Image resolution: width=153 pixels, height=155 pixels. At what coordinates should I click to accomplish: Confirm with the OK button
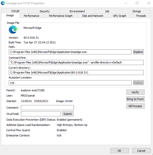(x=119, y=151)
